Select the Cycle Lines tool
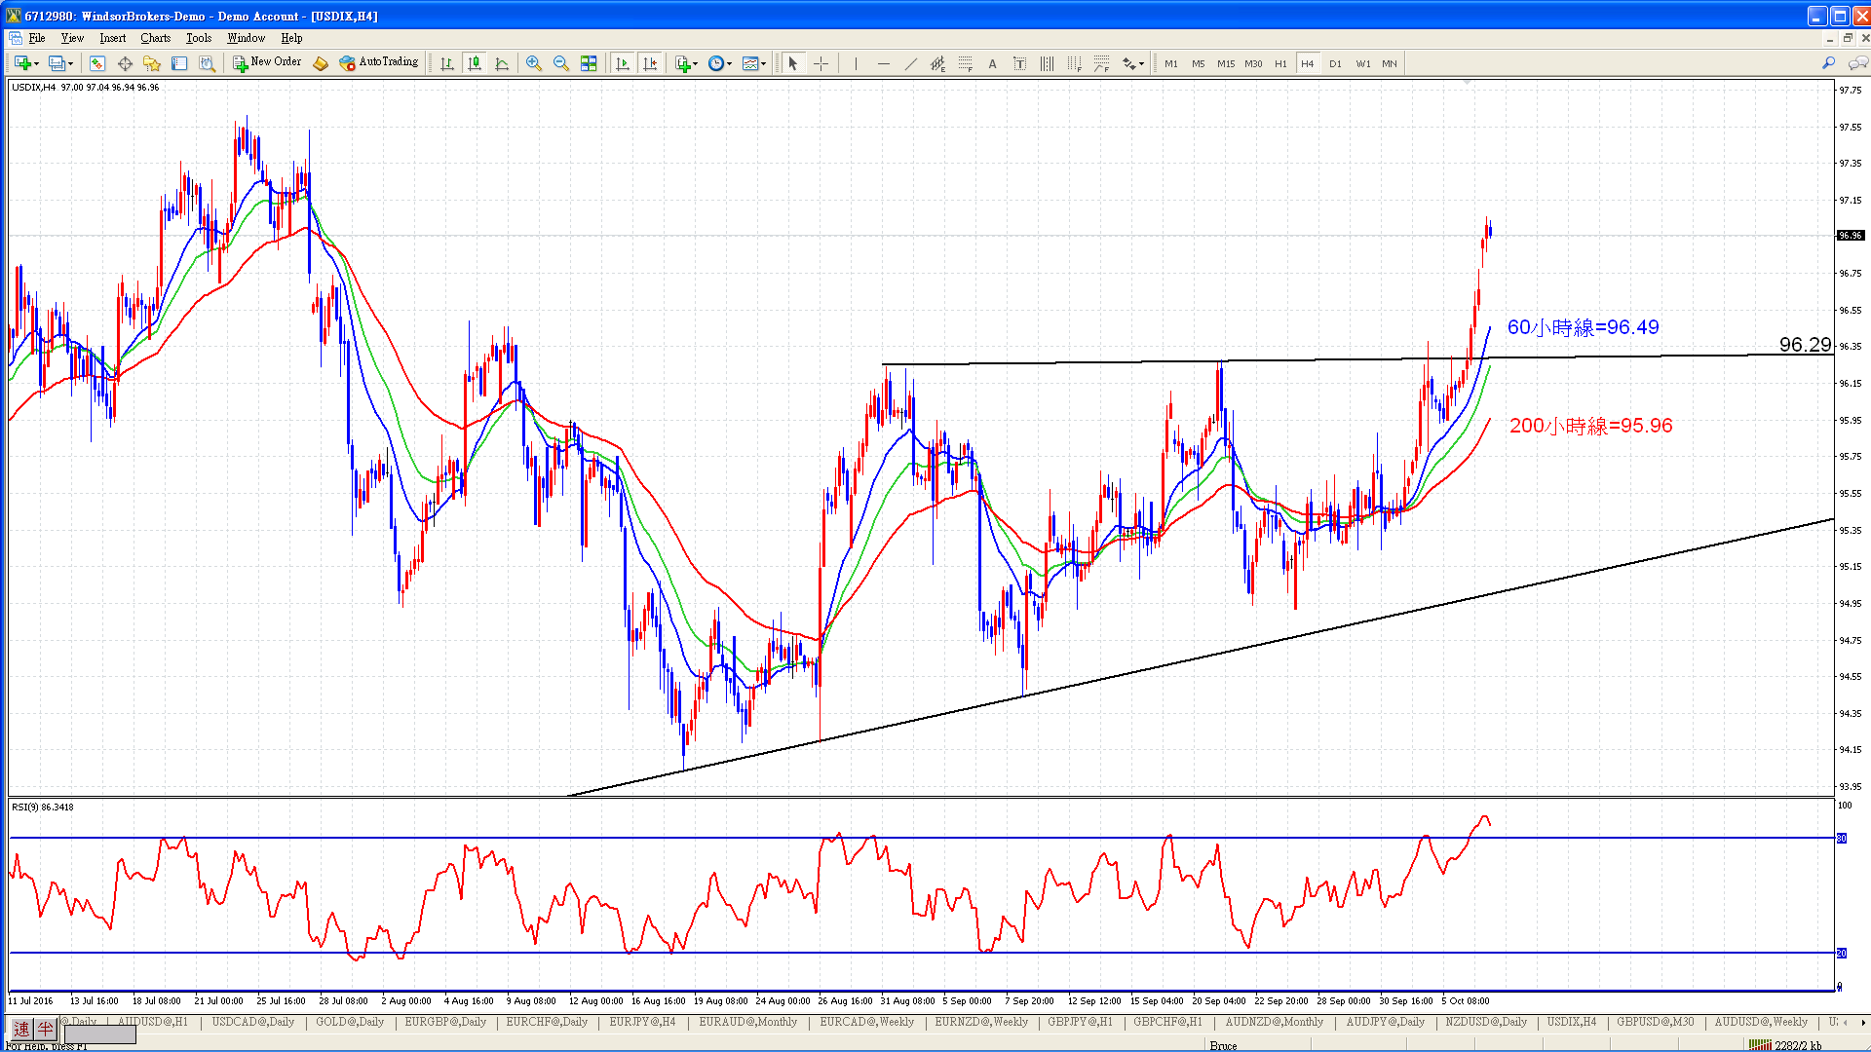Image resolution: width=1871 pixels, height=1052 pixels. (1047, 63)
